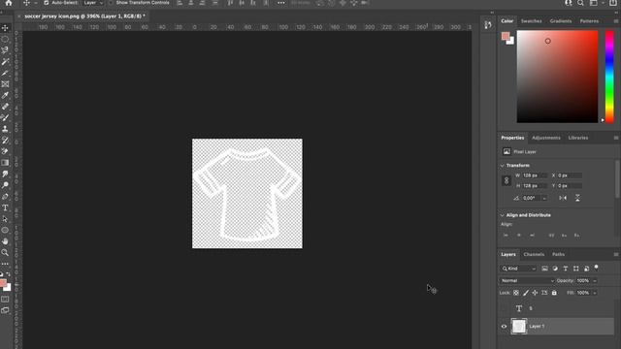Click the W width field in Transform
Viewport: 621px width, 349px height.
(x=535, y=175)
